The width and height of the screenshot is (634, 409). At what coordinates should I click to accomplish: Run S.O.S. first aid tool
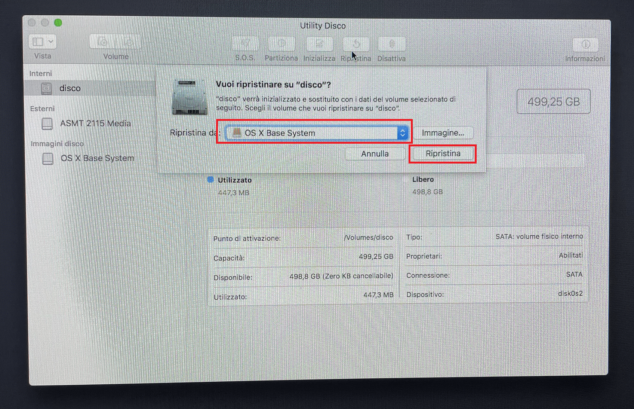pyautogui.click(x=245, y=44)
